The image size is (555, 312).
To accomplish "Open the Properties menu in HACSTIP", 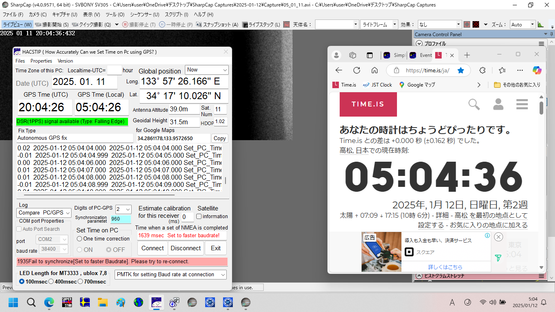I will (x=41, y=61).
